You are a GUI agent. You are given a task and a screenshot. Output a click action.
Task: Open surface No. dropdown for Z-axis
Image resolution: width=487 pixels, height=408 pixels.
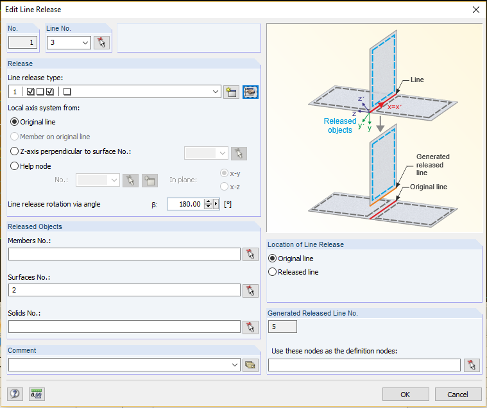tap(223, 153)
